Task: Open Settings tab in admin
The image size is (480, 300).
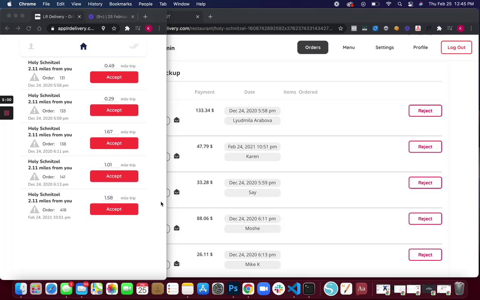Action: [385, 47]
